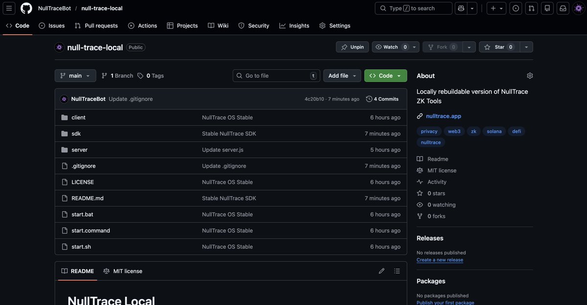
Task: Go to GitHub home via Octocat logo
Action: [x=26, y=8]
